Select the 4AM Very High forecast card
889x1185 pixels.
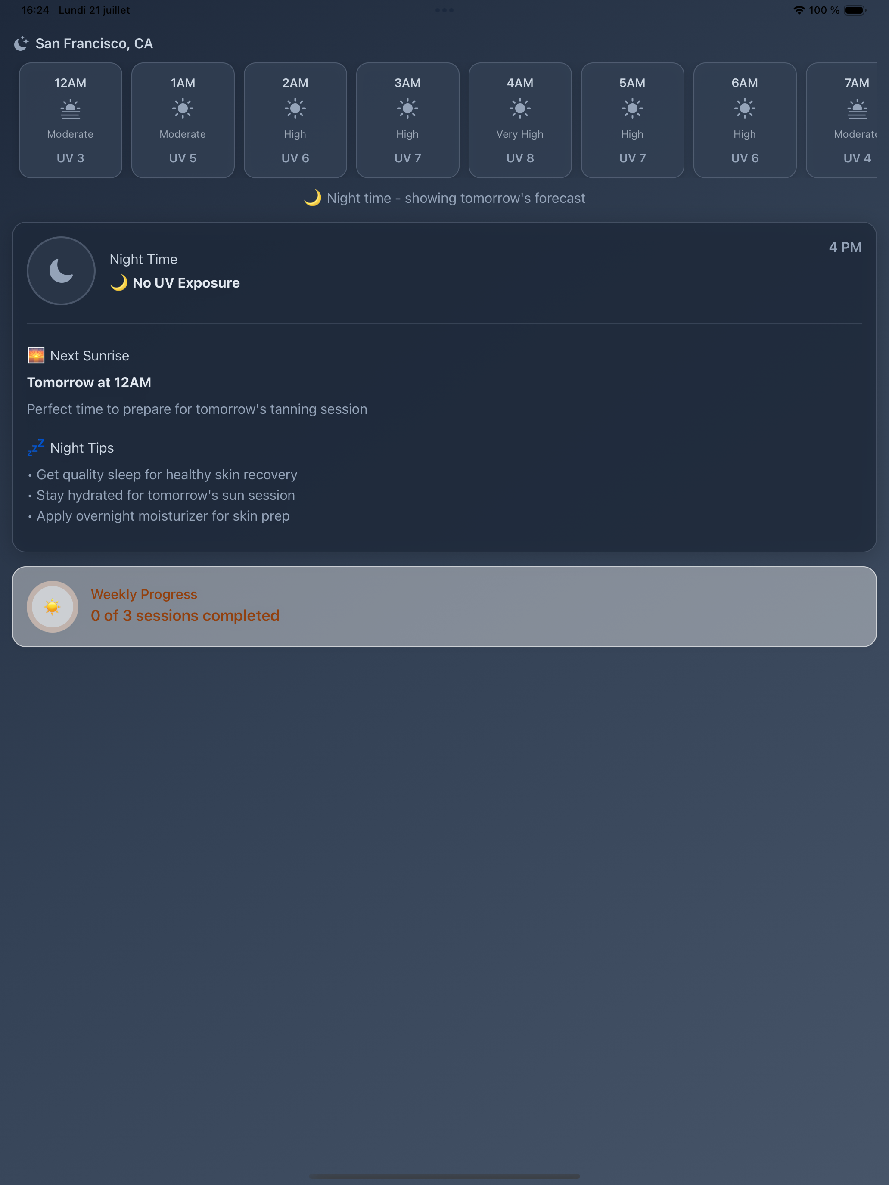pos(520,120)
